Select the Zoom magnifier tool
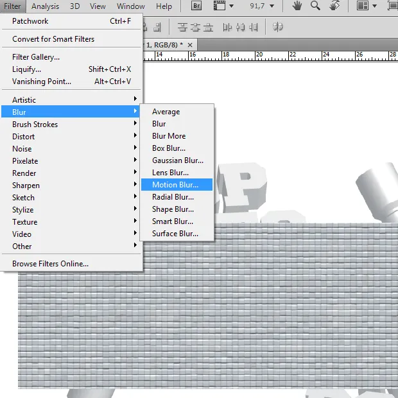This screenshot has height=398, width=398. (315, 6)
